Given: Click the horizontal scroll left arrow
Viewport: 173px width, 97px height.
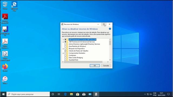Looking at the screenshot, I should [x=63, y=62].
